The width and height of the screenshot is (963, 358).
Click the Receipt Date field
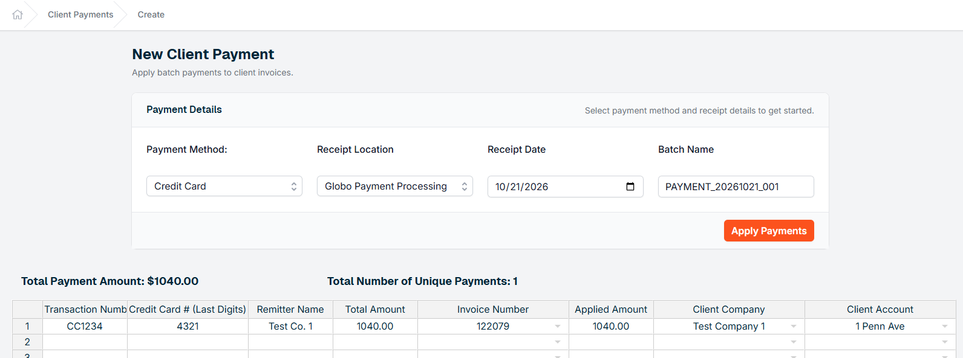pyautogui.click(x=566, y=187)
